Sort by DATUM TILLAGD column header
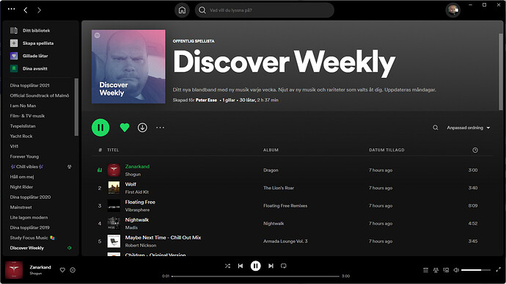 (386, 150)
